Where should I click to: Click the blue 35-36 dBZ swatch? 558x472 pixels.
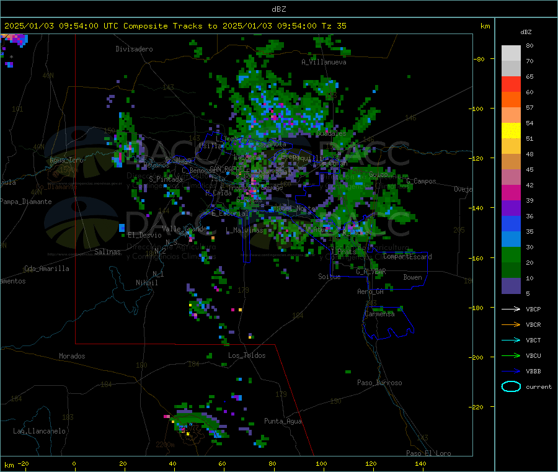click(511, 223)
